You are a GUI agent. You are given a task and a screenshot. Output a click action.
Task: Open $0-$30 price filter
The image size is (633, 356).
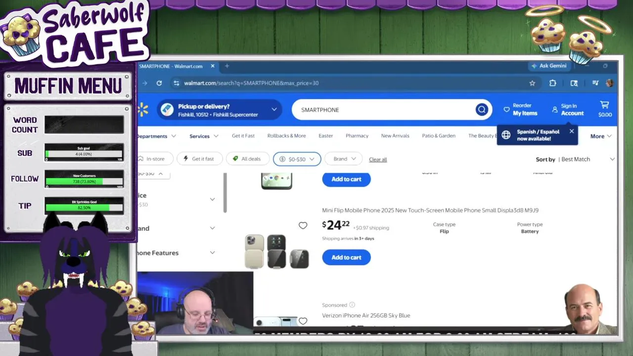click(x=297, y=159)
